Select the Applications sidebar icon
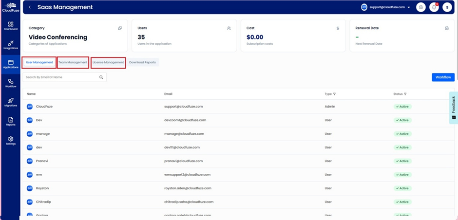Viewport: 458px width, 220px height. click(10, 64)
